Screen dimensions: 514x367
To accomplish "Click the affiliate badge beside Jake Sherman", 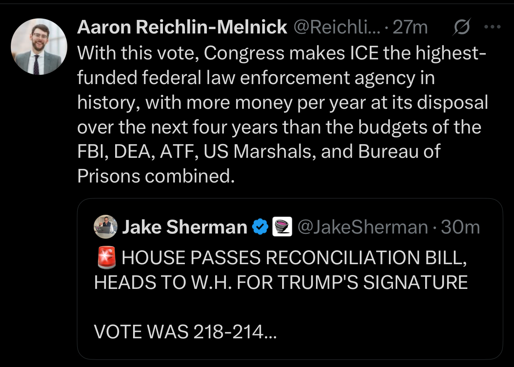I will pyautogui.click(x=282, y=227).
